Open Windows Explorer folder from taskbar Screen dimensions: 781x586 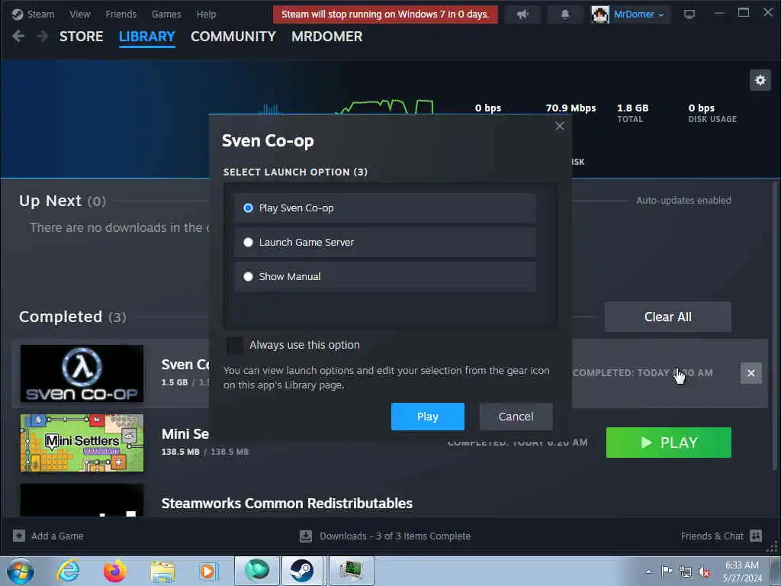coord(162,571)
